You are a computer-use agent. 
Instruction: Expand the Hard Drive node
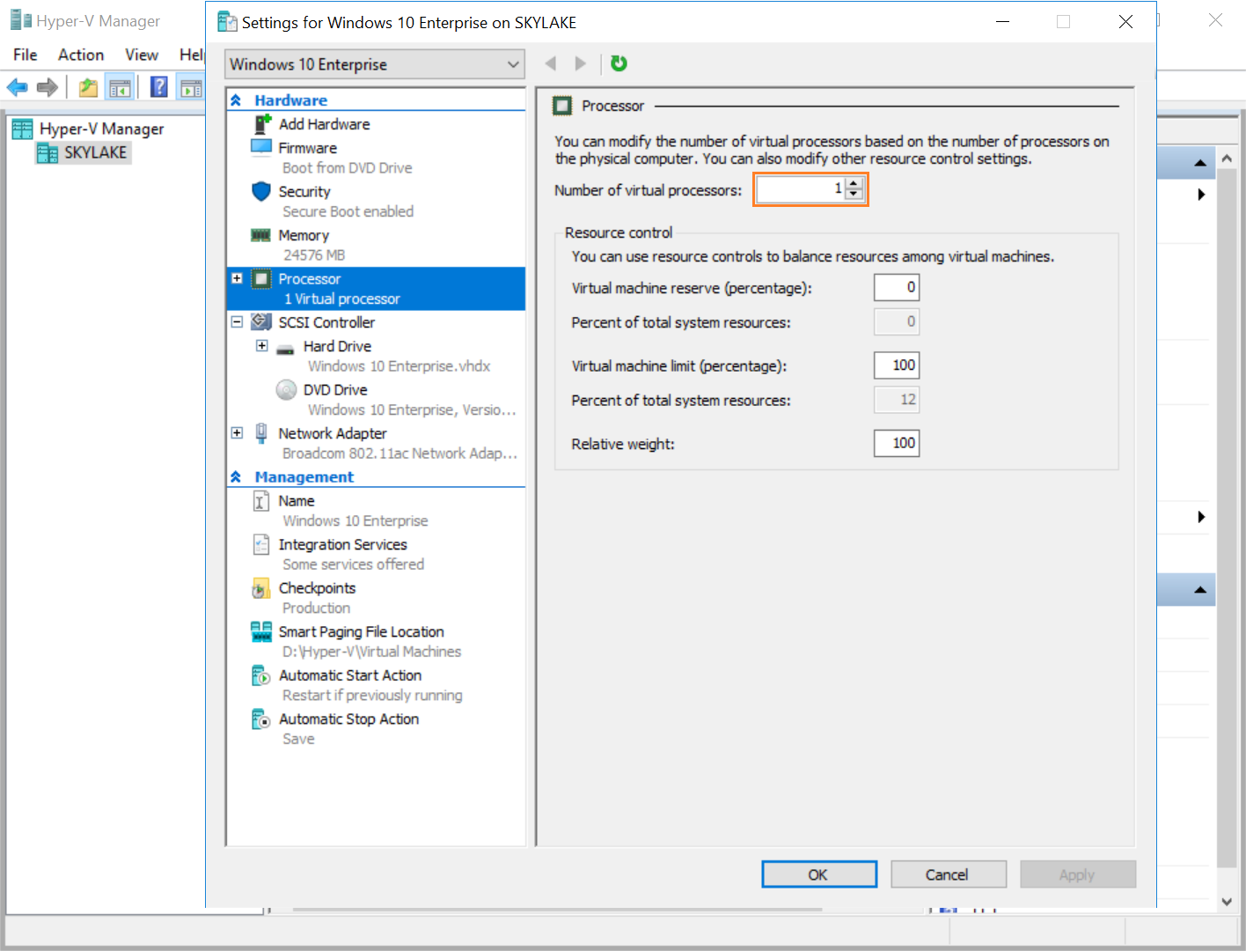tap(261, 346)
